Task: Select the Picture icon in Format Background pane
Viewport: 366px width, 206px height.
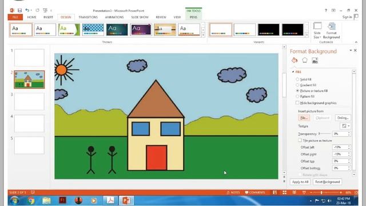Action: (x=315, y=61)
